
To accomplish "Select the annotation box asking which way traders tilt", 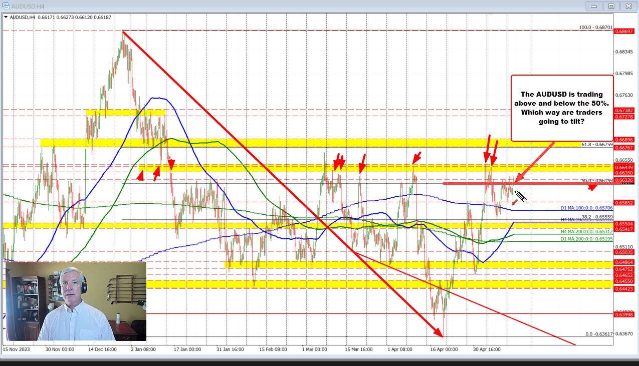I will (x=561, y=107).
